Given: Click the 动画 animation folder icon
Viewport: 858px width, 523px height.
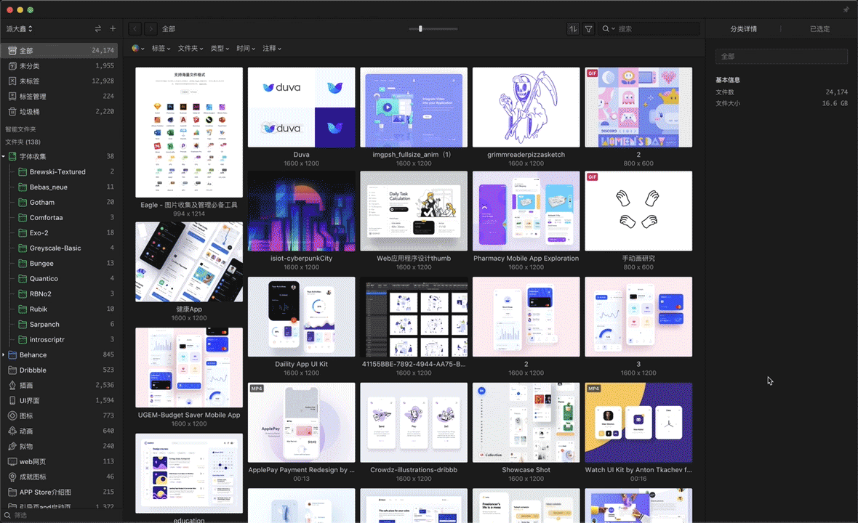Looking at the screenshot, I should pos(12,431).
